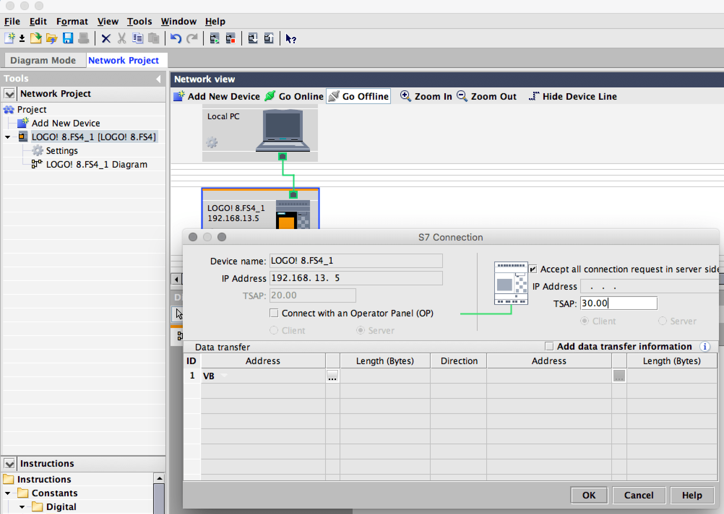Uncheck Accept all connection request checkbox

tap(533, 269)
